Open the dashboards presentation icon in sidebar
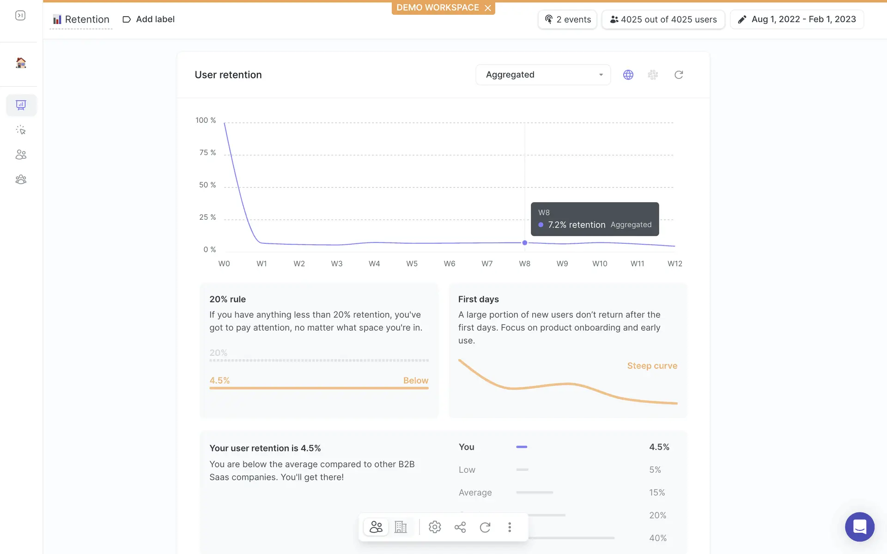The width and height of the screenshot is (887, 554). pos(21,105)
